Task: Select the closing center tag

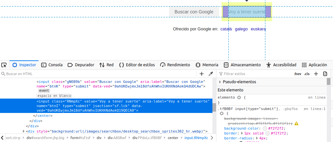Action: pos(43,116)
